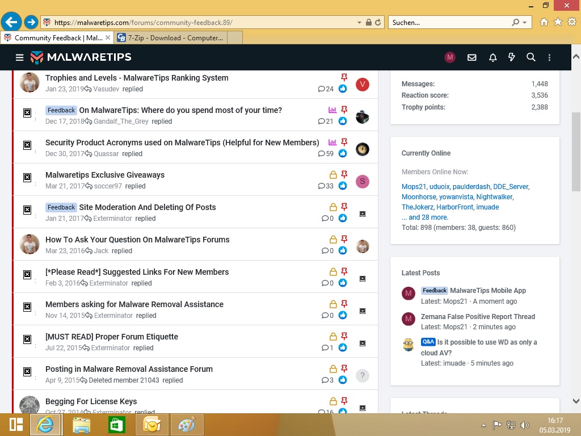Click the lock icon on Malwaretips Exclusive Giveaways
This screenshot has height=436, width=581.
coord(333,175)
